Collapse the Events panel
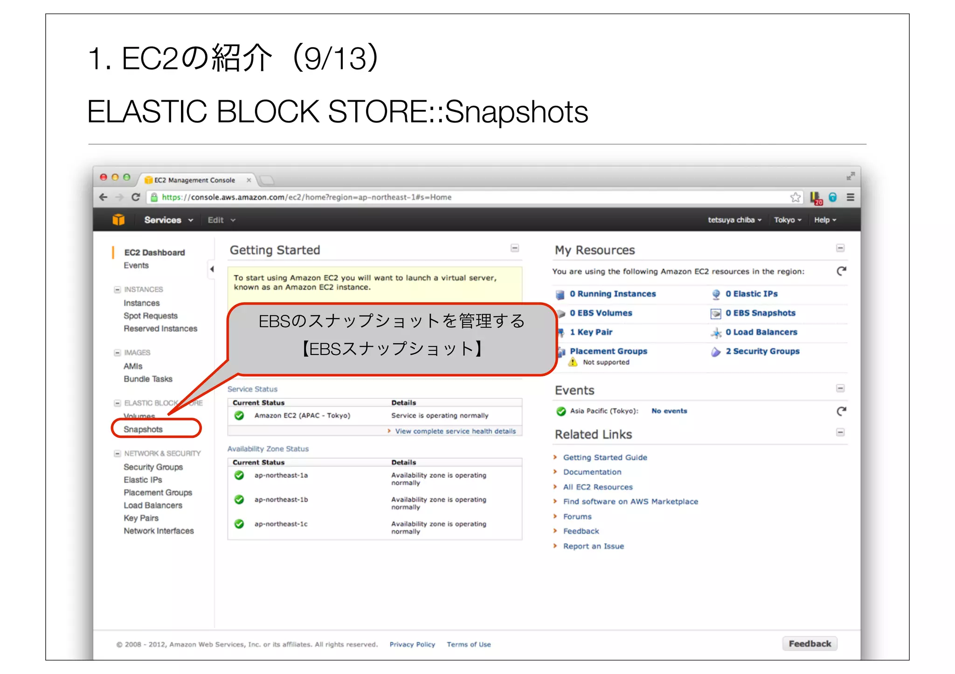Viewport: 955px width, 674px height. 840,388
